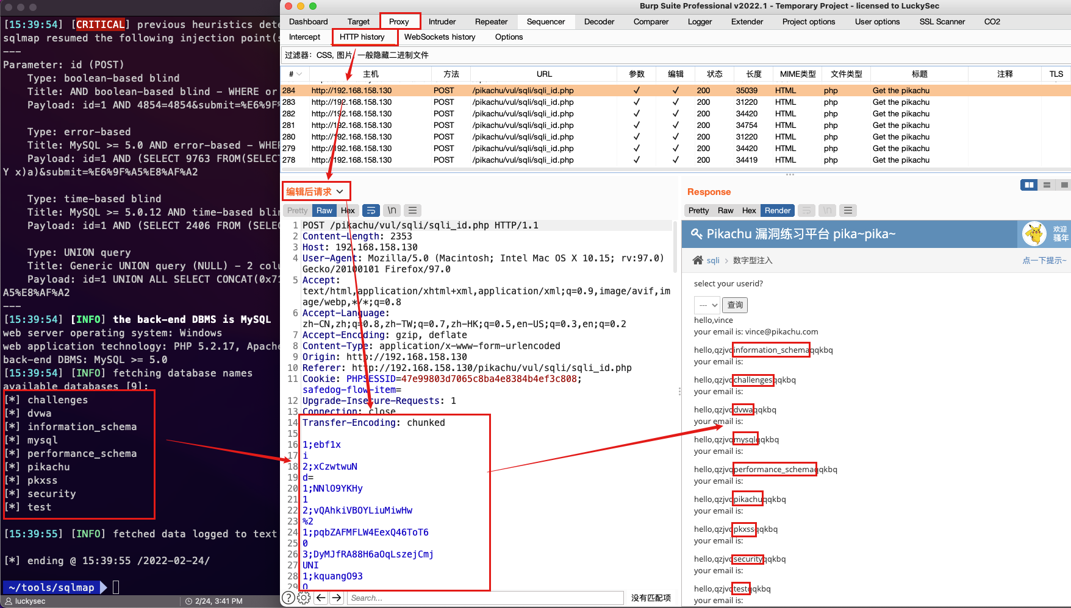
Task: Switch to the Intercept sub-tab
Action: click(304, 37)
